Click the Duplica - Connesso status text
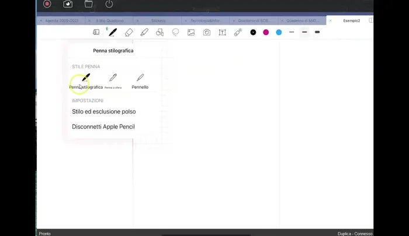This screenshot has height=236, width=409. (355, 234)
